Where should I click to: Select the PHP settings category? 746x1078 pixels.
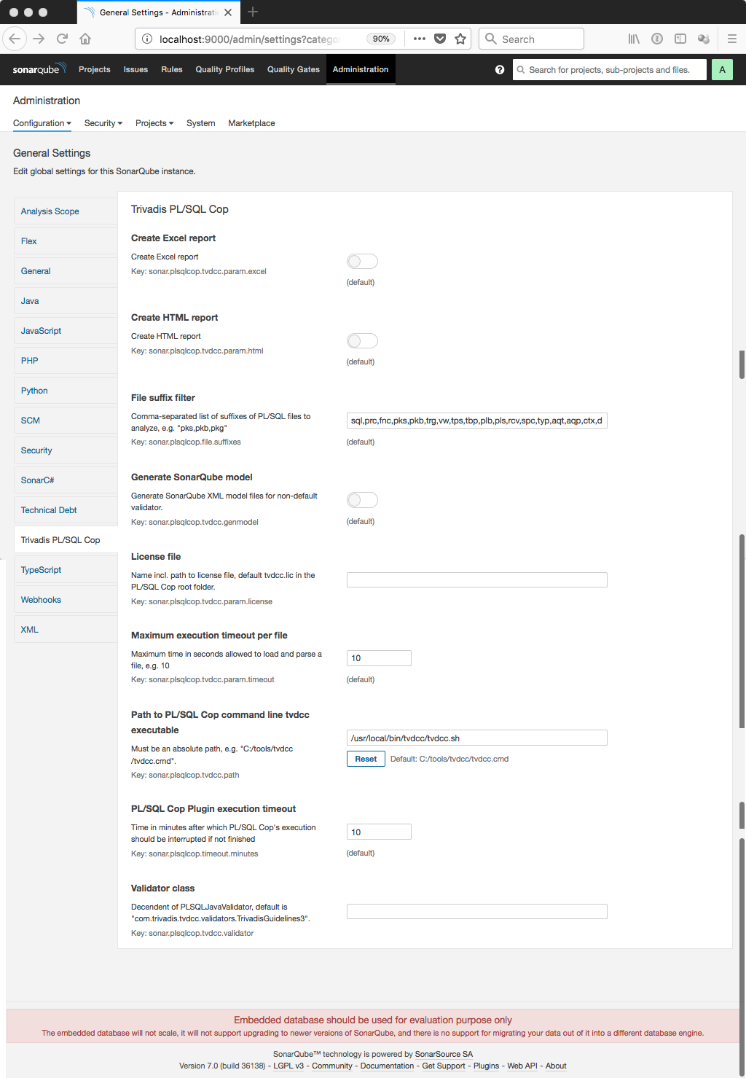click(x=66, y=361)
